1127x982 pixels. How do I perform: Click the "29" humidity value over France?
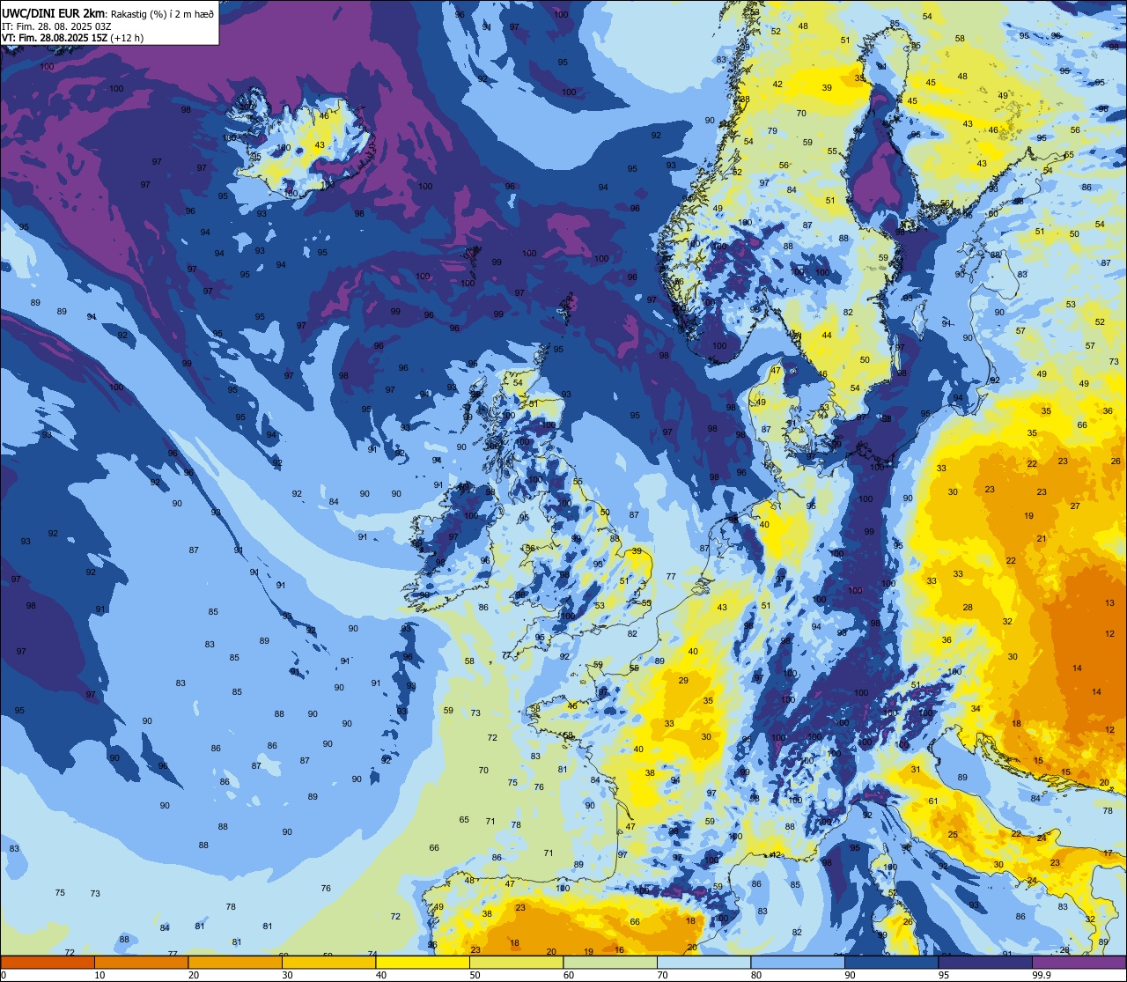click(683, 680)
